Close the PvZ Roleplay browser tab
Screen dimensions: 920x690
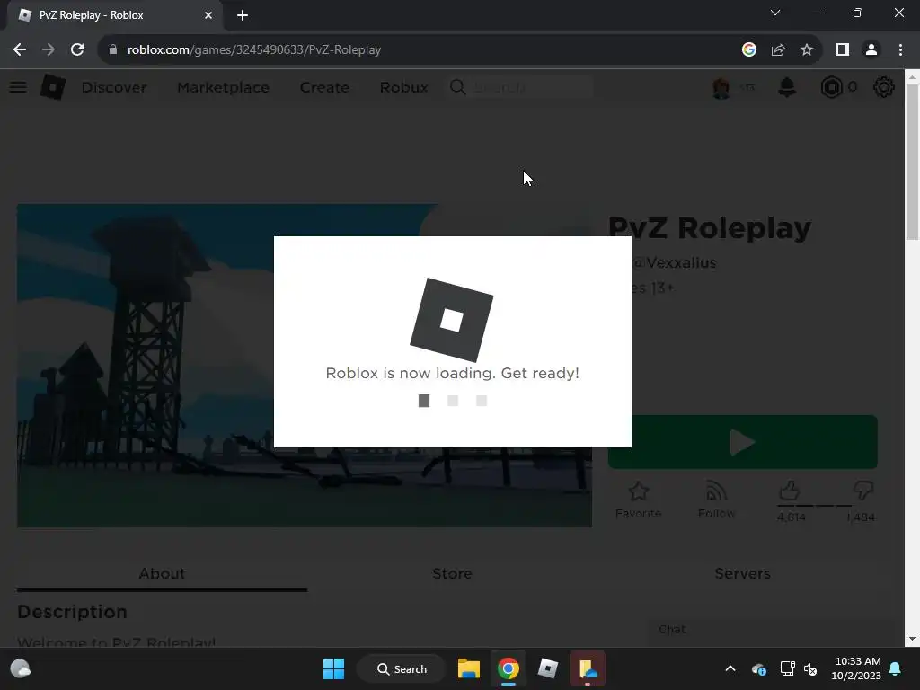click(x=208, y=15)
